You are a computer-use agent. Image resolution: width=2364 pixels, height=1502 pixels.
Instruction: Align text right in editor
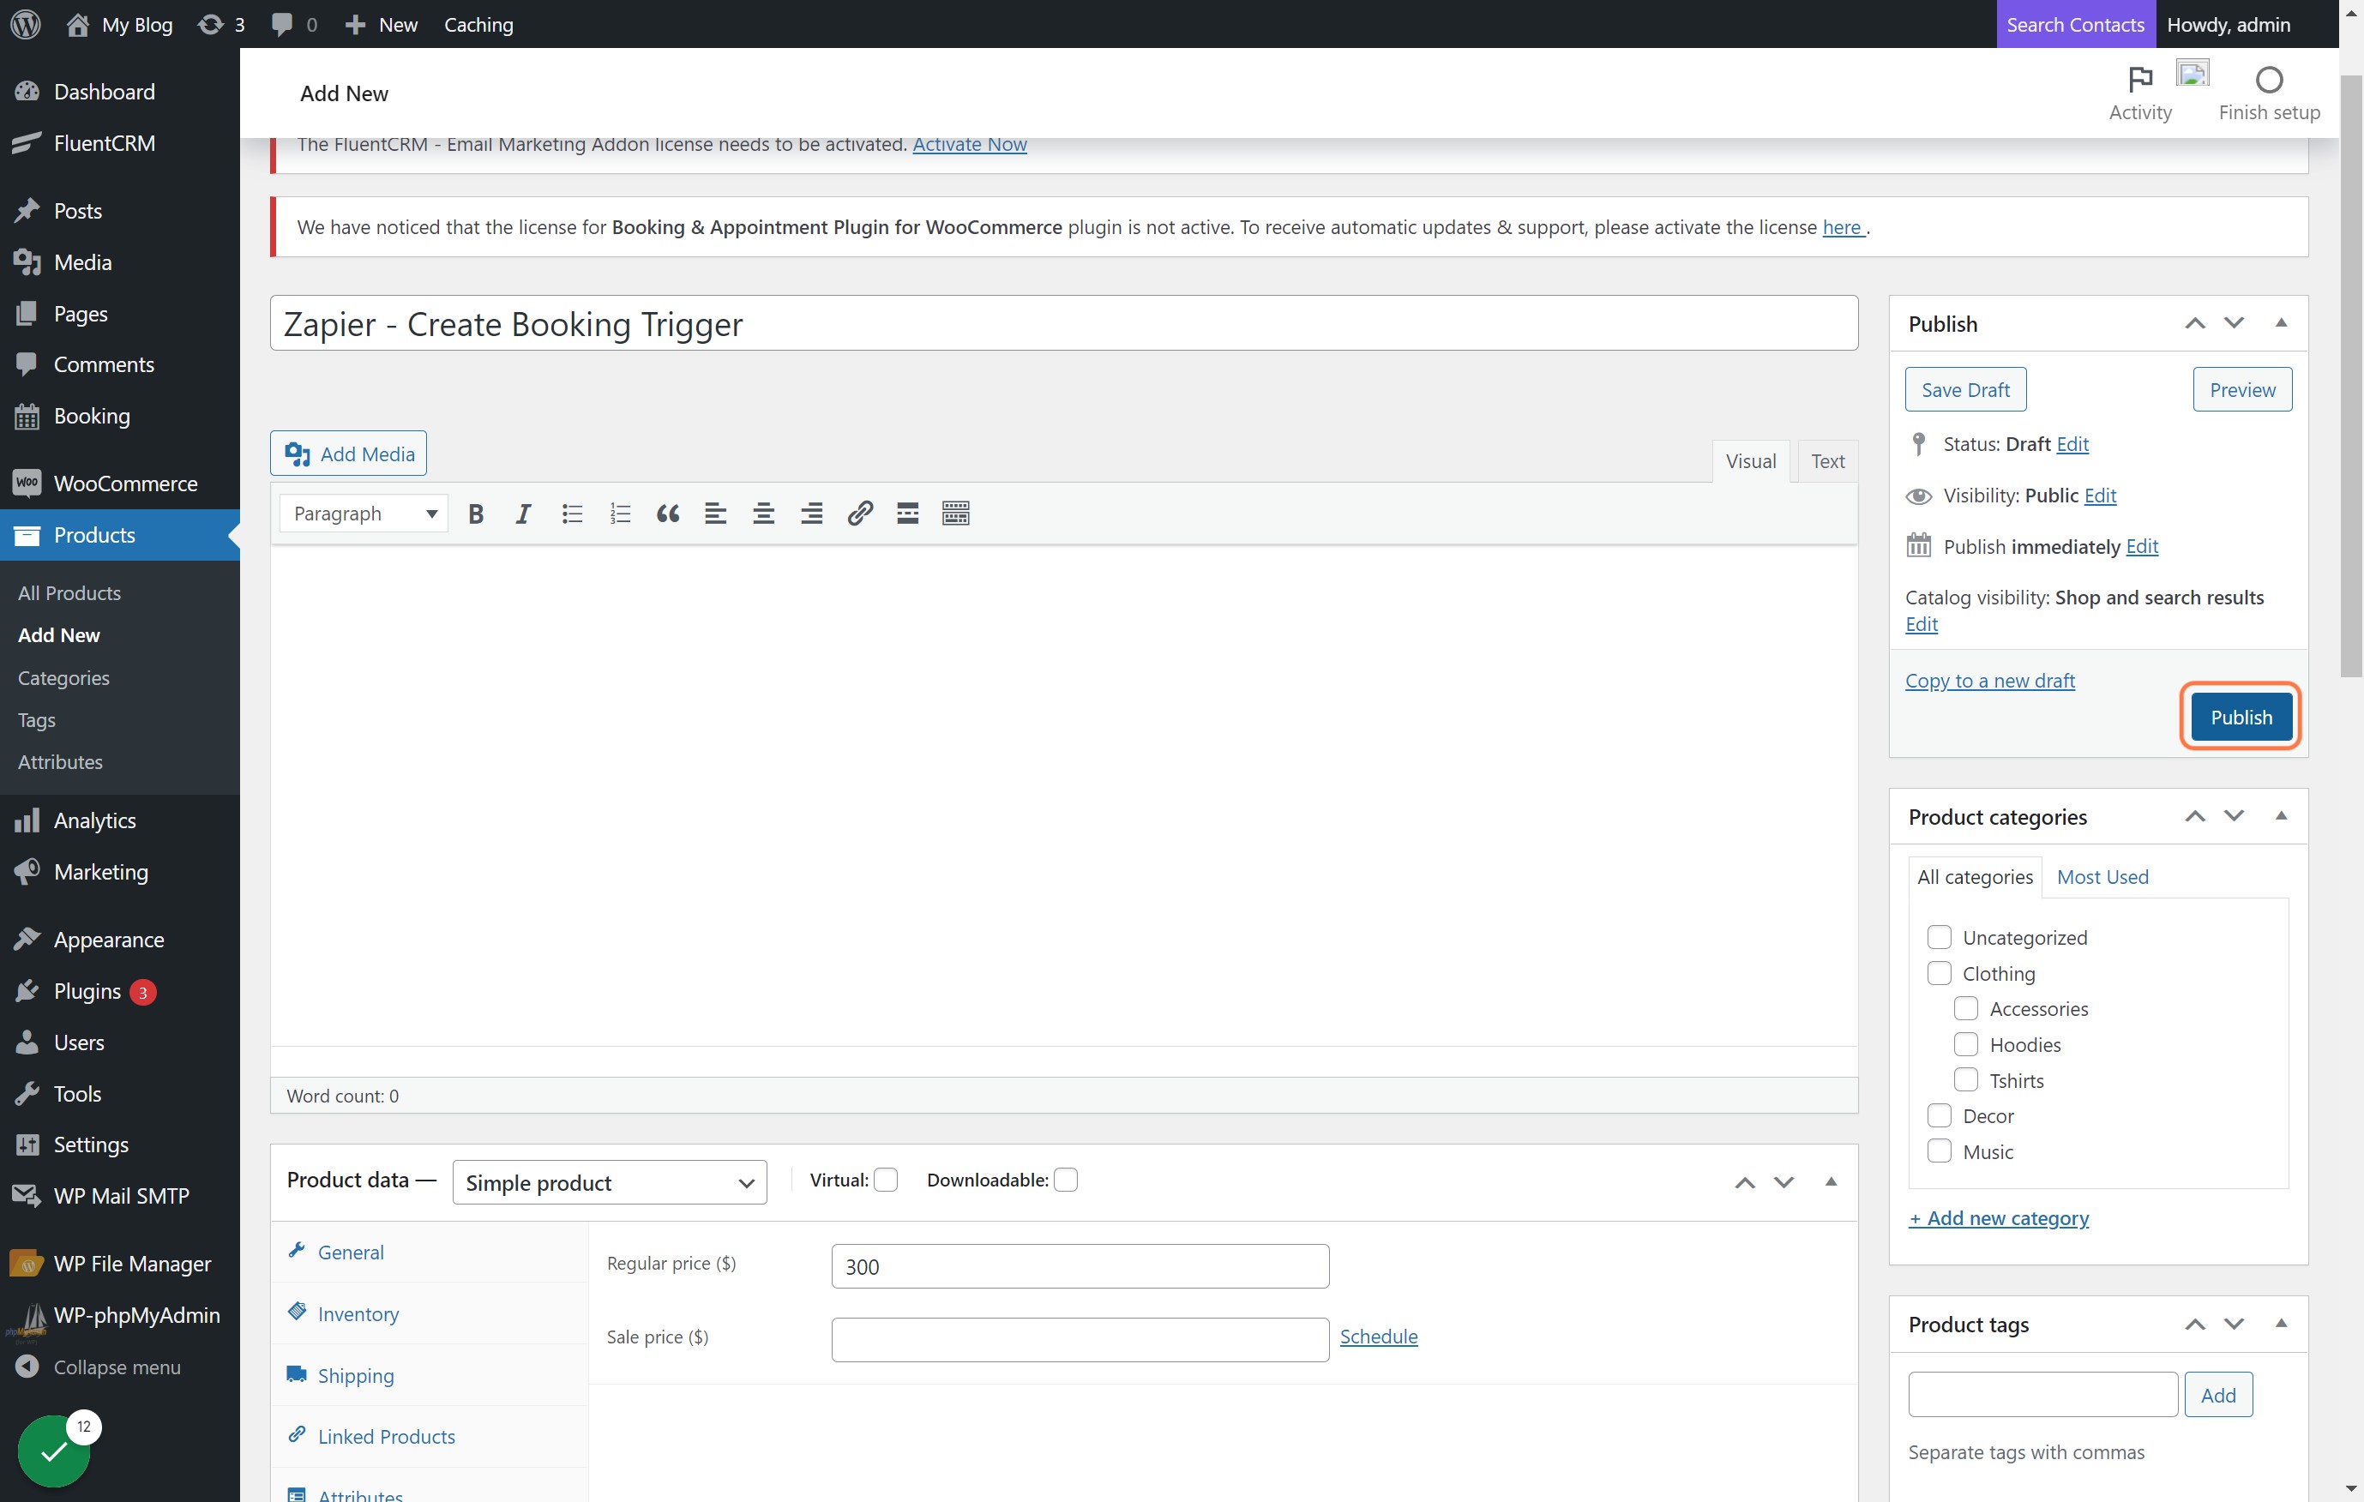coord(812,514)
